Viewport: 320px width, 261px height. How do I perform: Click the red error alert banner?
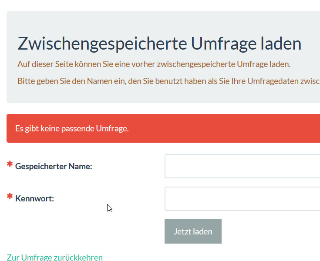218,129
